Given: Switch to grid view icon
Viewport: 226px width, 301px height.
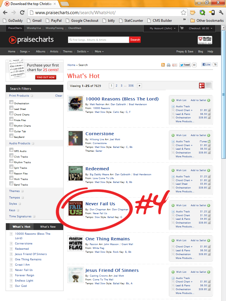Looking at the screenshot, I should [x=202, y=86].
